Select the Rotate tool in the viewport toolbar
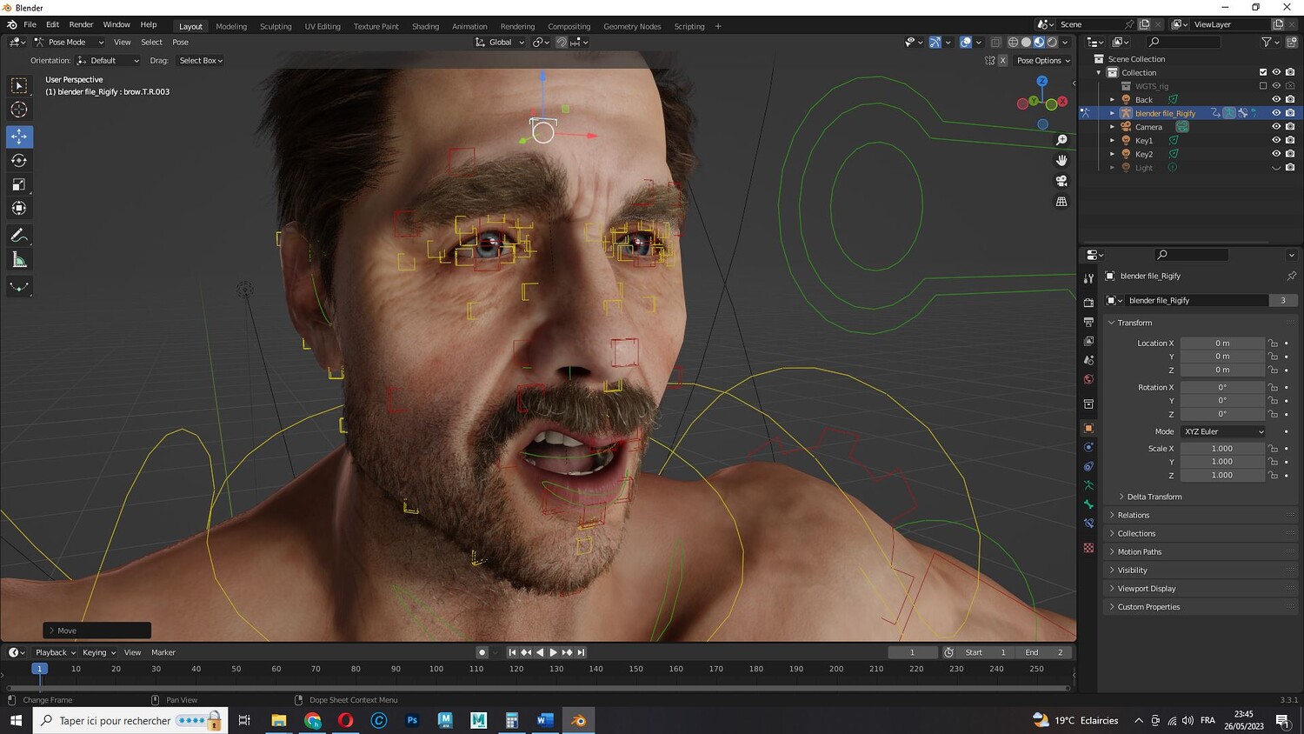1304x734 pixels. point(19,160)
